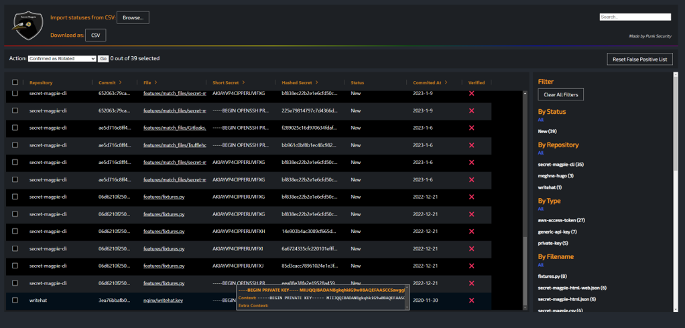Click red X for AKIAYVP4CIPPERUVIFXI row

(x=471, y=248)
